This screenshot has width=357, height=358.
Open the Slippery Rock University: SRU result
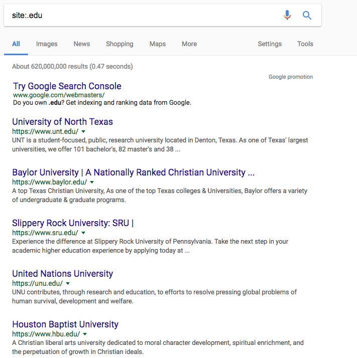[73, 223]
